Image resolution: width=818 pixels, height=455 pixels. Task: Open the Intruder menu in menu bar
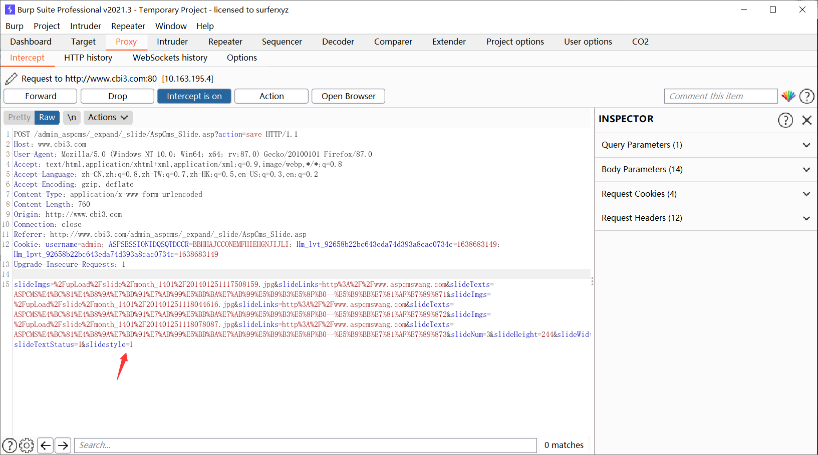(x=86, y=26)
